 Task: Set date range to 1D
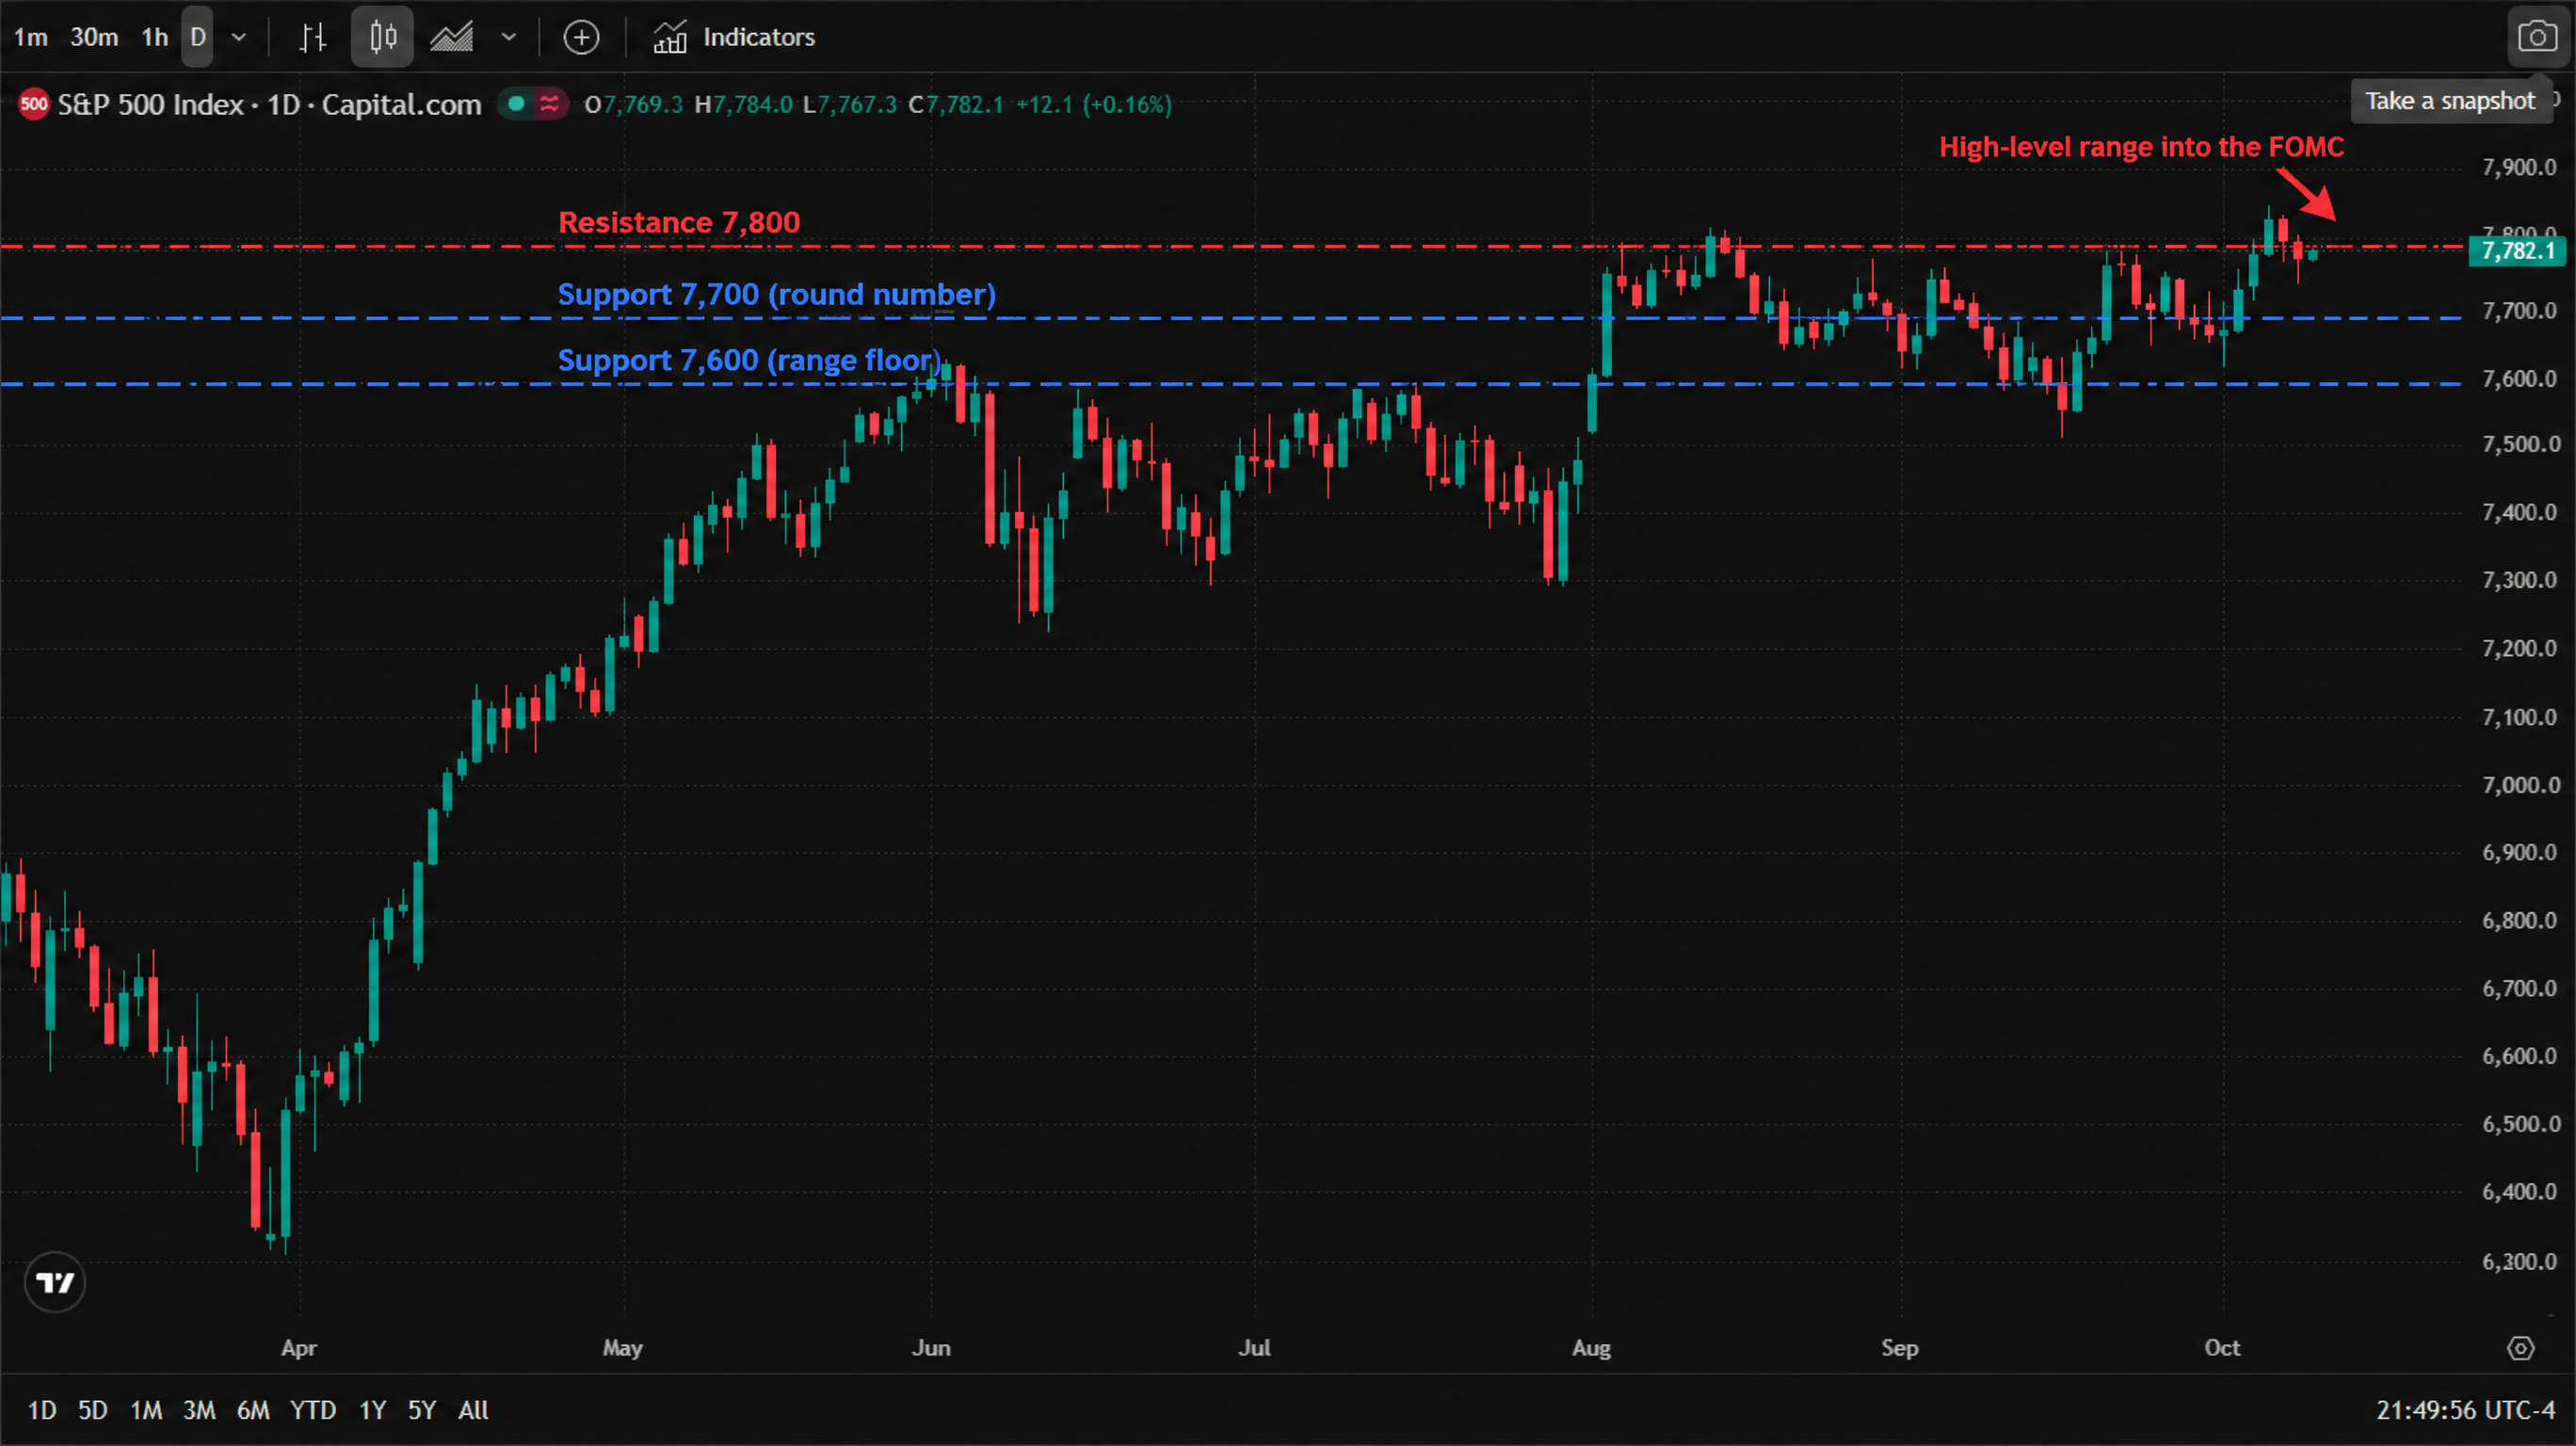tap(42, 1410)
